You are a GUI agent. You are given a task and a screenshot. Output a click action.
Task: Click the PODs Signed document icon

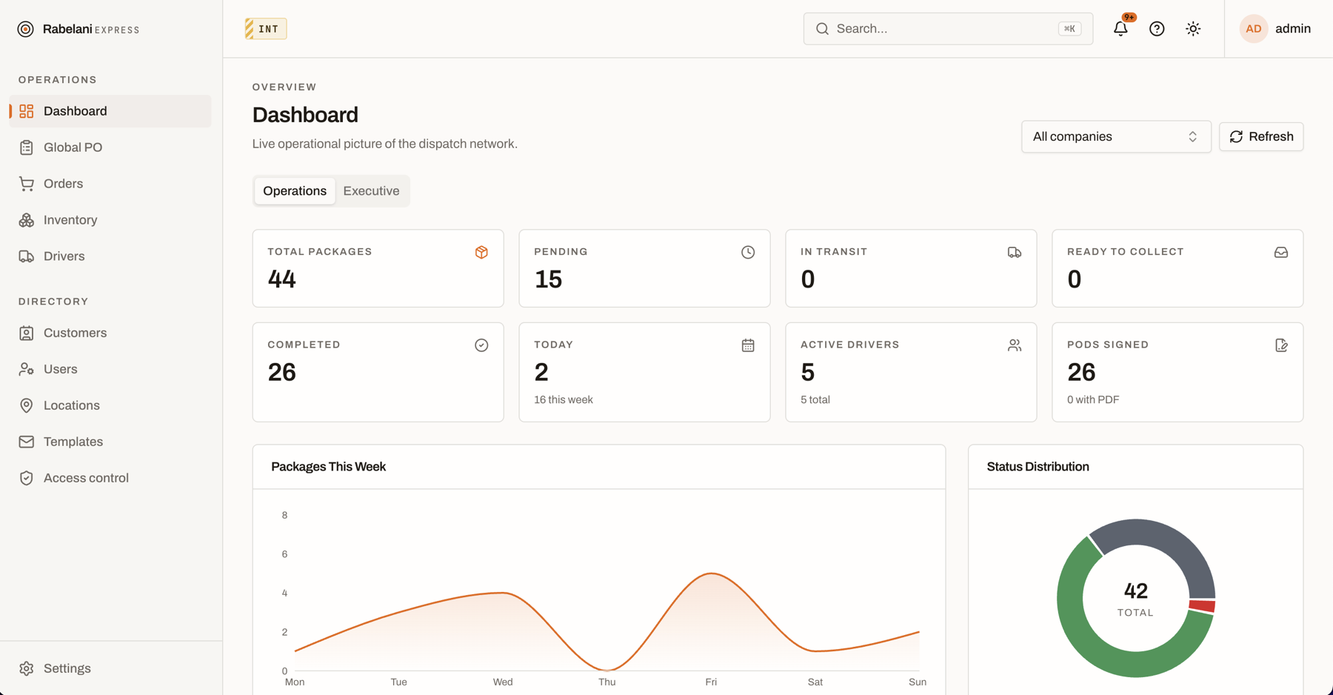1281,345
